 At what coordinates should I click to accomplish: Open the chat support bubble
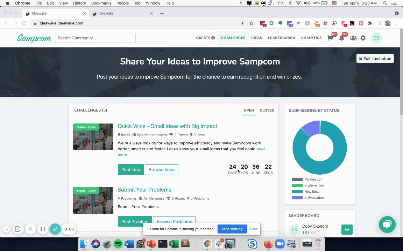pos(387,225)
